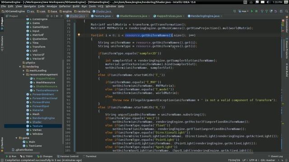This screenshot has height=162, width=289.
Task: Click the VCS update project icon
Action: pyautogui.click(x=262, y=11)
